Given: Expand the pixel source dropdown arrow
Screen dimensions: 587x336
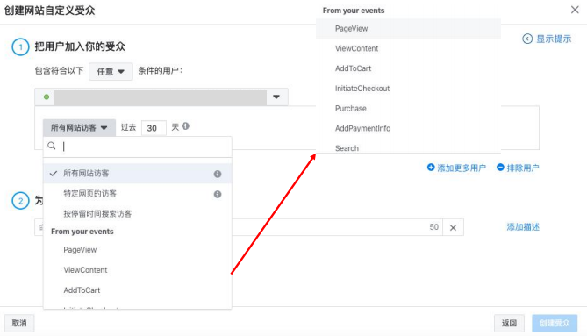Looking at the screenshot, I should pos(276,97).
